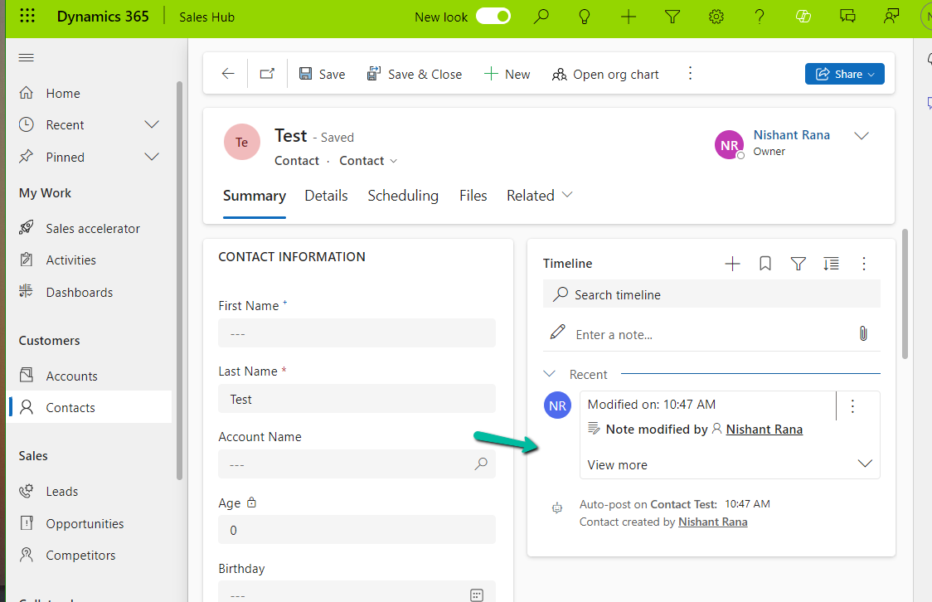The image size is (932, 602).
Task: Switch to the Details tab
Action: [326, 196]
